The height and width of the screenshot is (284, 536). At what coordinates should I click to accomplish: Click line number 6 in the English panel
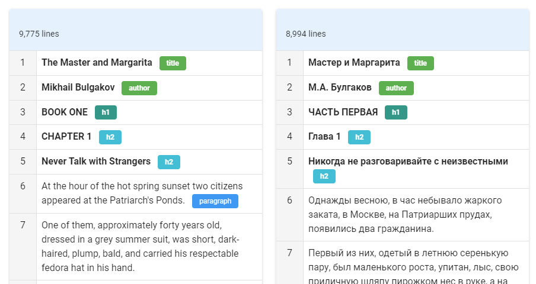coord(23,186)
